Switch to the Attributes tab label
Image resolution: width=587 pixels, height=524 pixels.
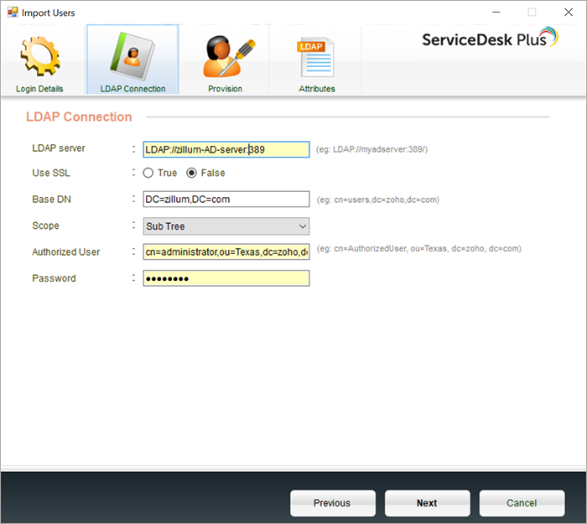coord(317,89)
